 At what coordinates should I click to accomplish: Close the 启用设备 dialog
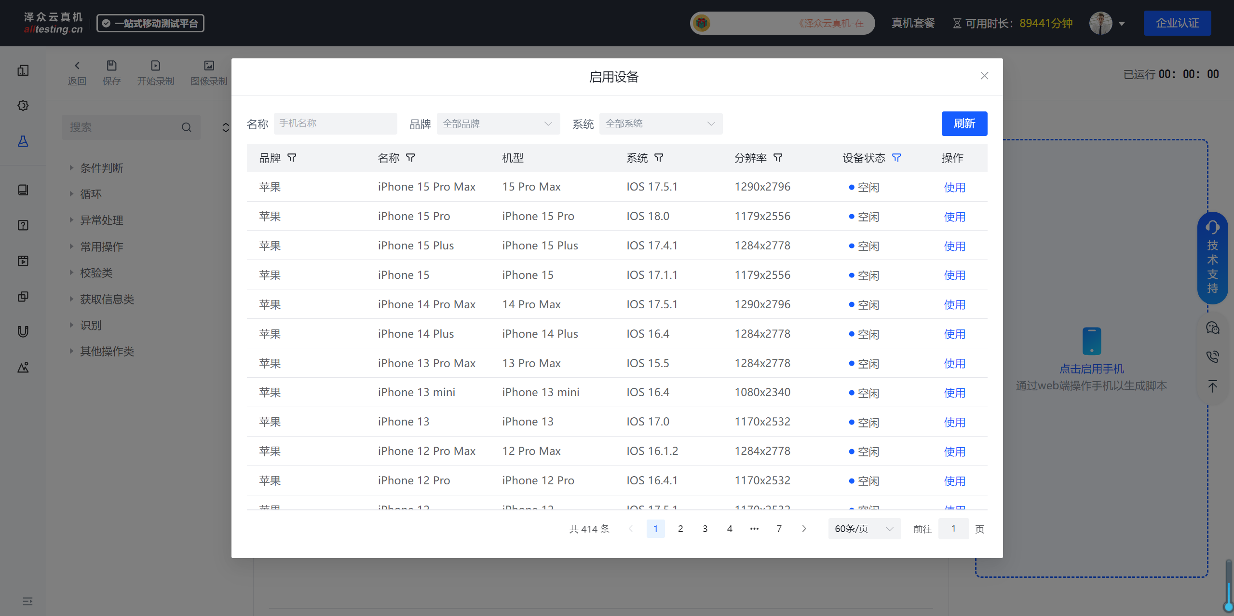pyautogui.click(x=984, y=76)
